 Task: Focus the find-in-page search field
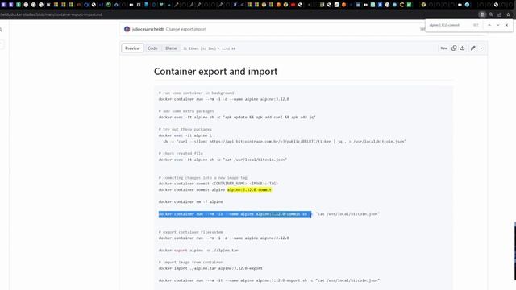449,25
